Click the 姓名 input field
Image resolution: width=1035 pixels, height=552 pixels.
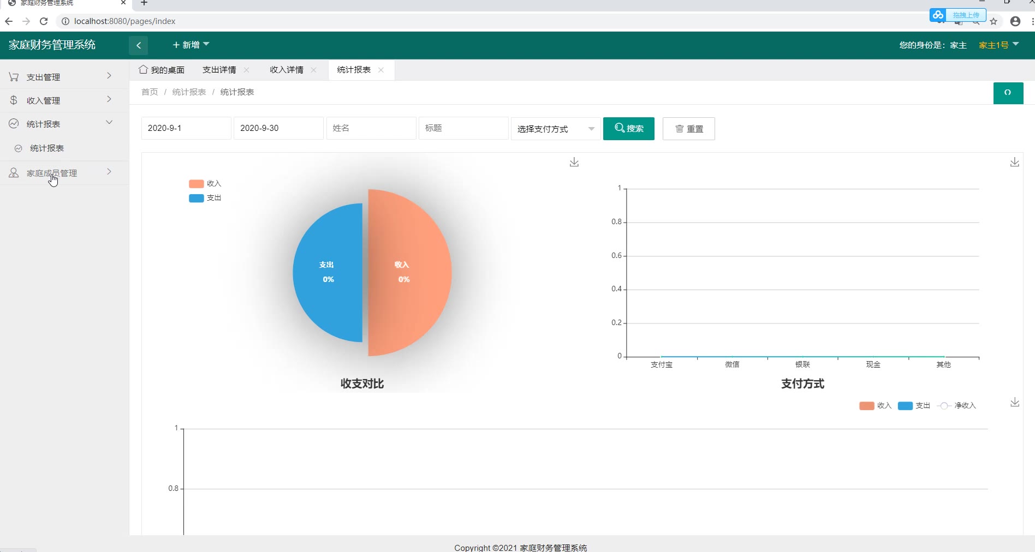tap(371, 128)
